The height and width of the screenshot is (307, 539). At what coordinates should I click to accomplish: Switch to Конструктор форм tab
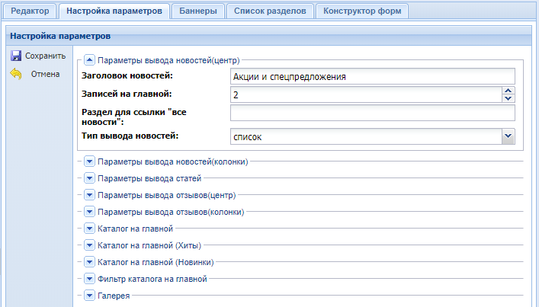point(362,11)
